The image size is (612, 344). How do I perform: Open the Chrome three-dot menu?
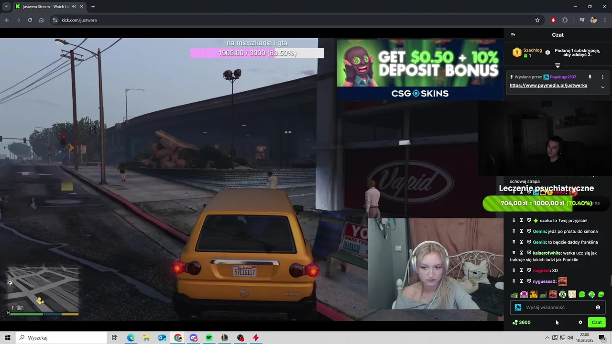(x=605, y=20)
